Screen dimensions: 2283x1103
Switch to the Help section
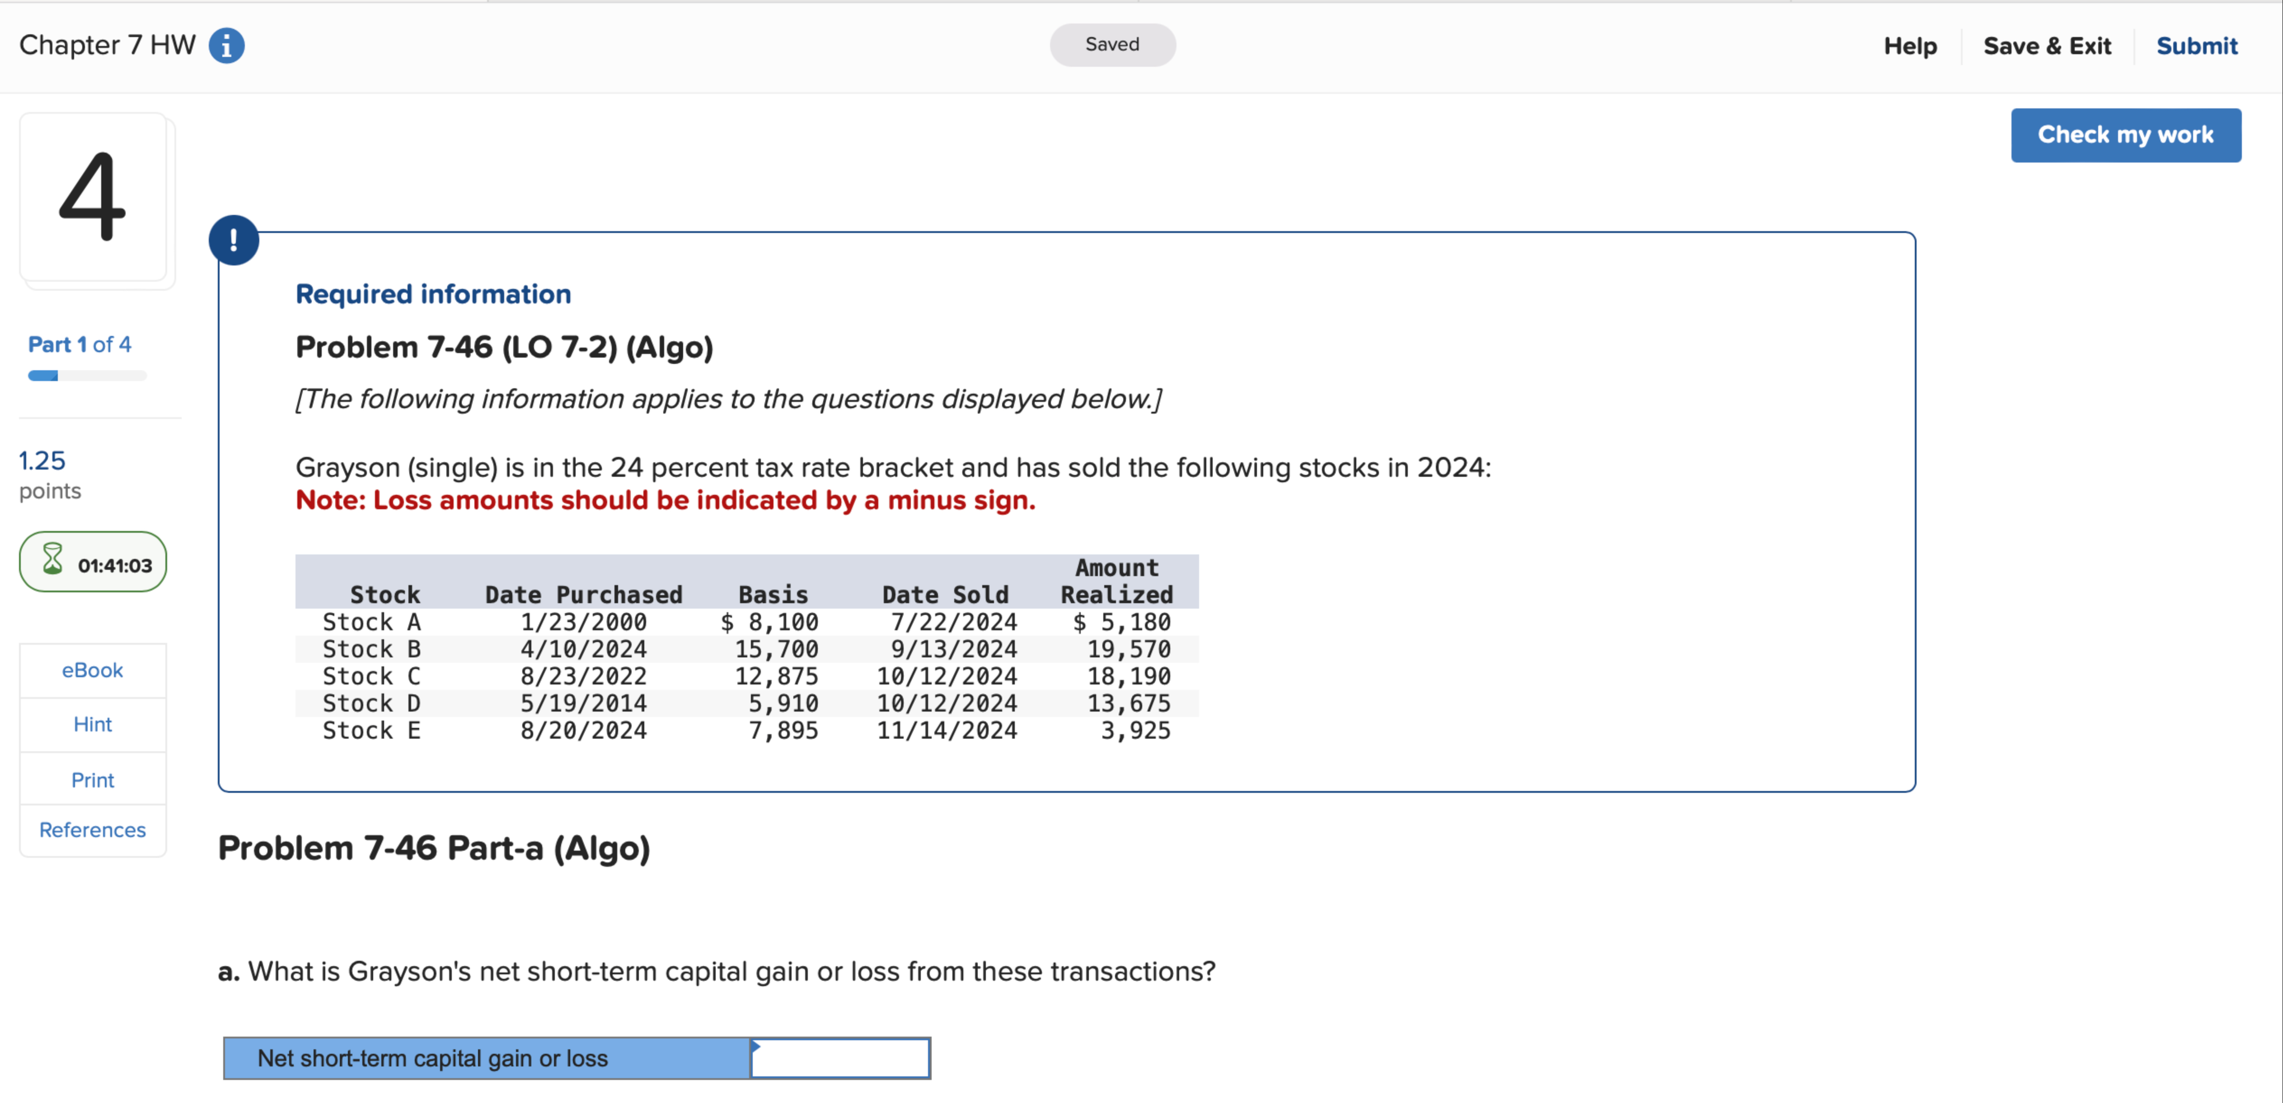click(1910, 45)
